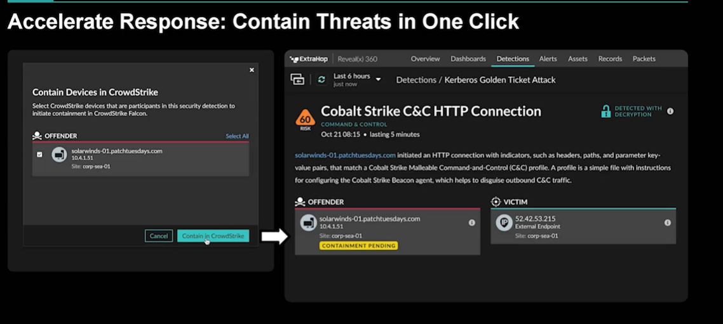Image resolution: width=723 pixels, height=324 pixels.
Task: Open the Alerts tab
Action: [548, 59]
